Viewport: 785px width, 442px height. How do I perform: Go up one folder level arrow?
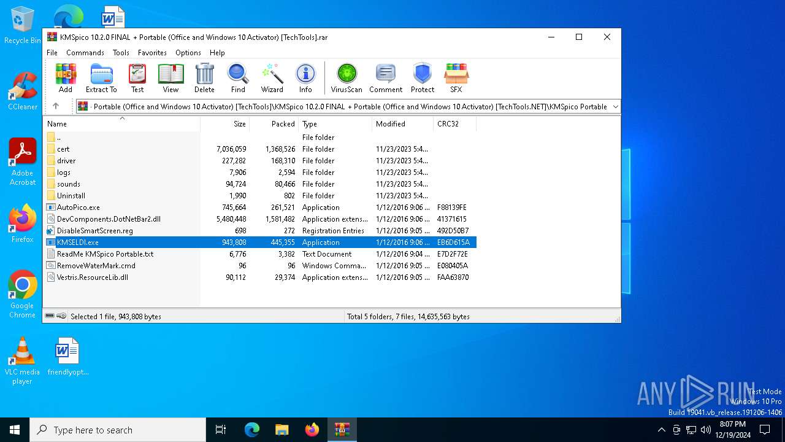(x=55, y=106)
